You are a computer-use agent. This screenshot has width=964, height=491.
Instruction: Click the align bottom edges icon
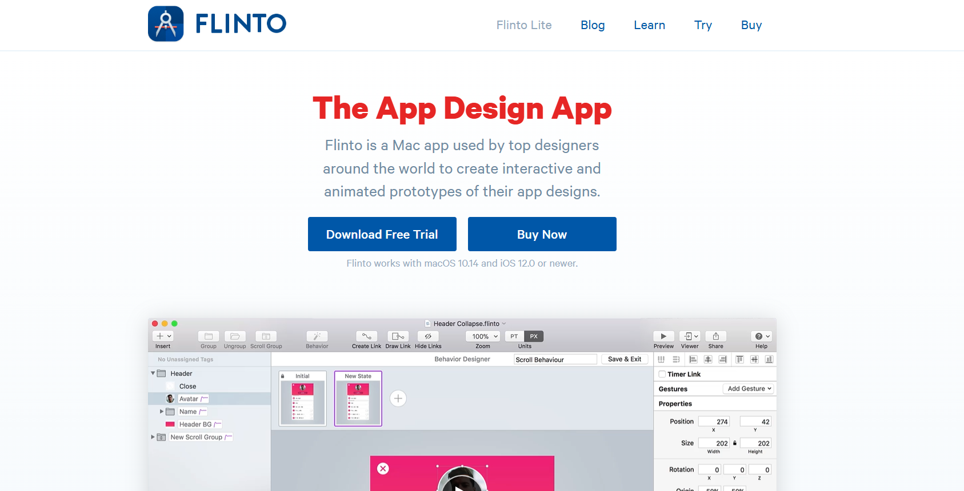coord(769,359)
